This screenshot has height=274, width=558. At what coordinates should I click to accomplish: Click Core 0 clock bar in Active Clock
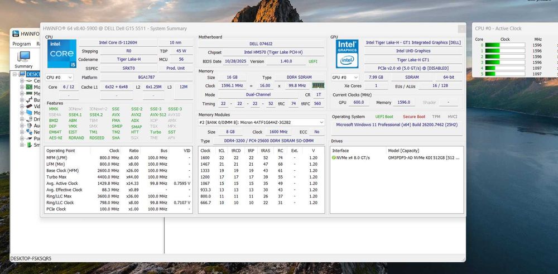(x=505, y=45)
